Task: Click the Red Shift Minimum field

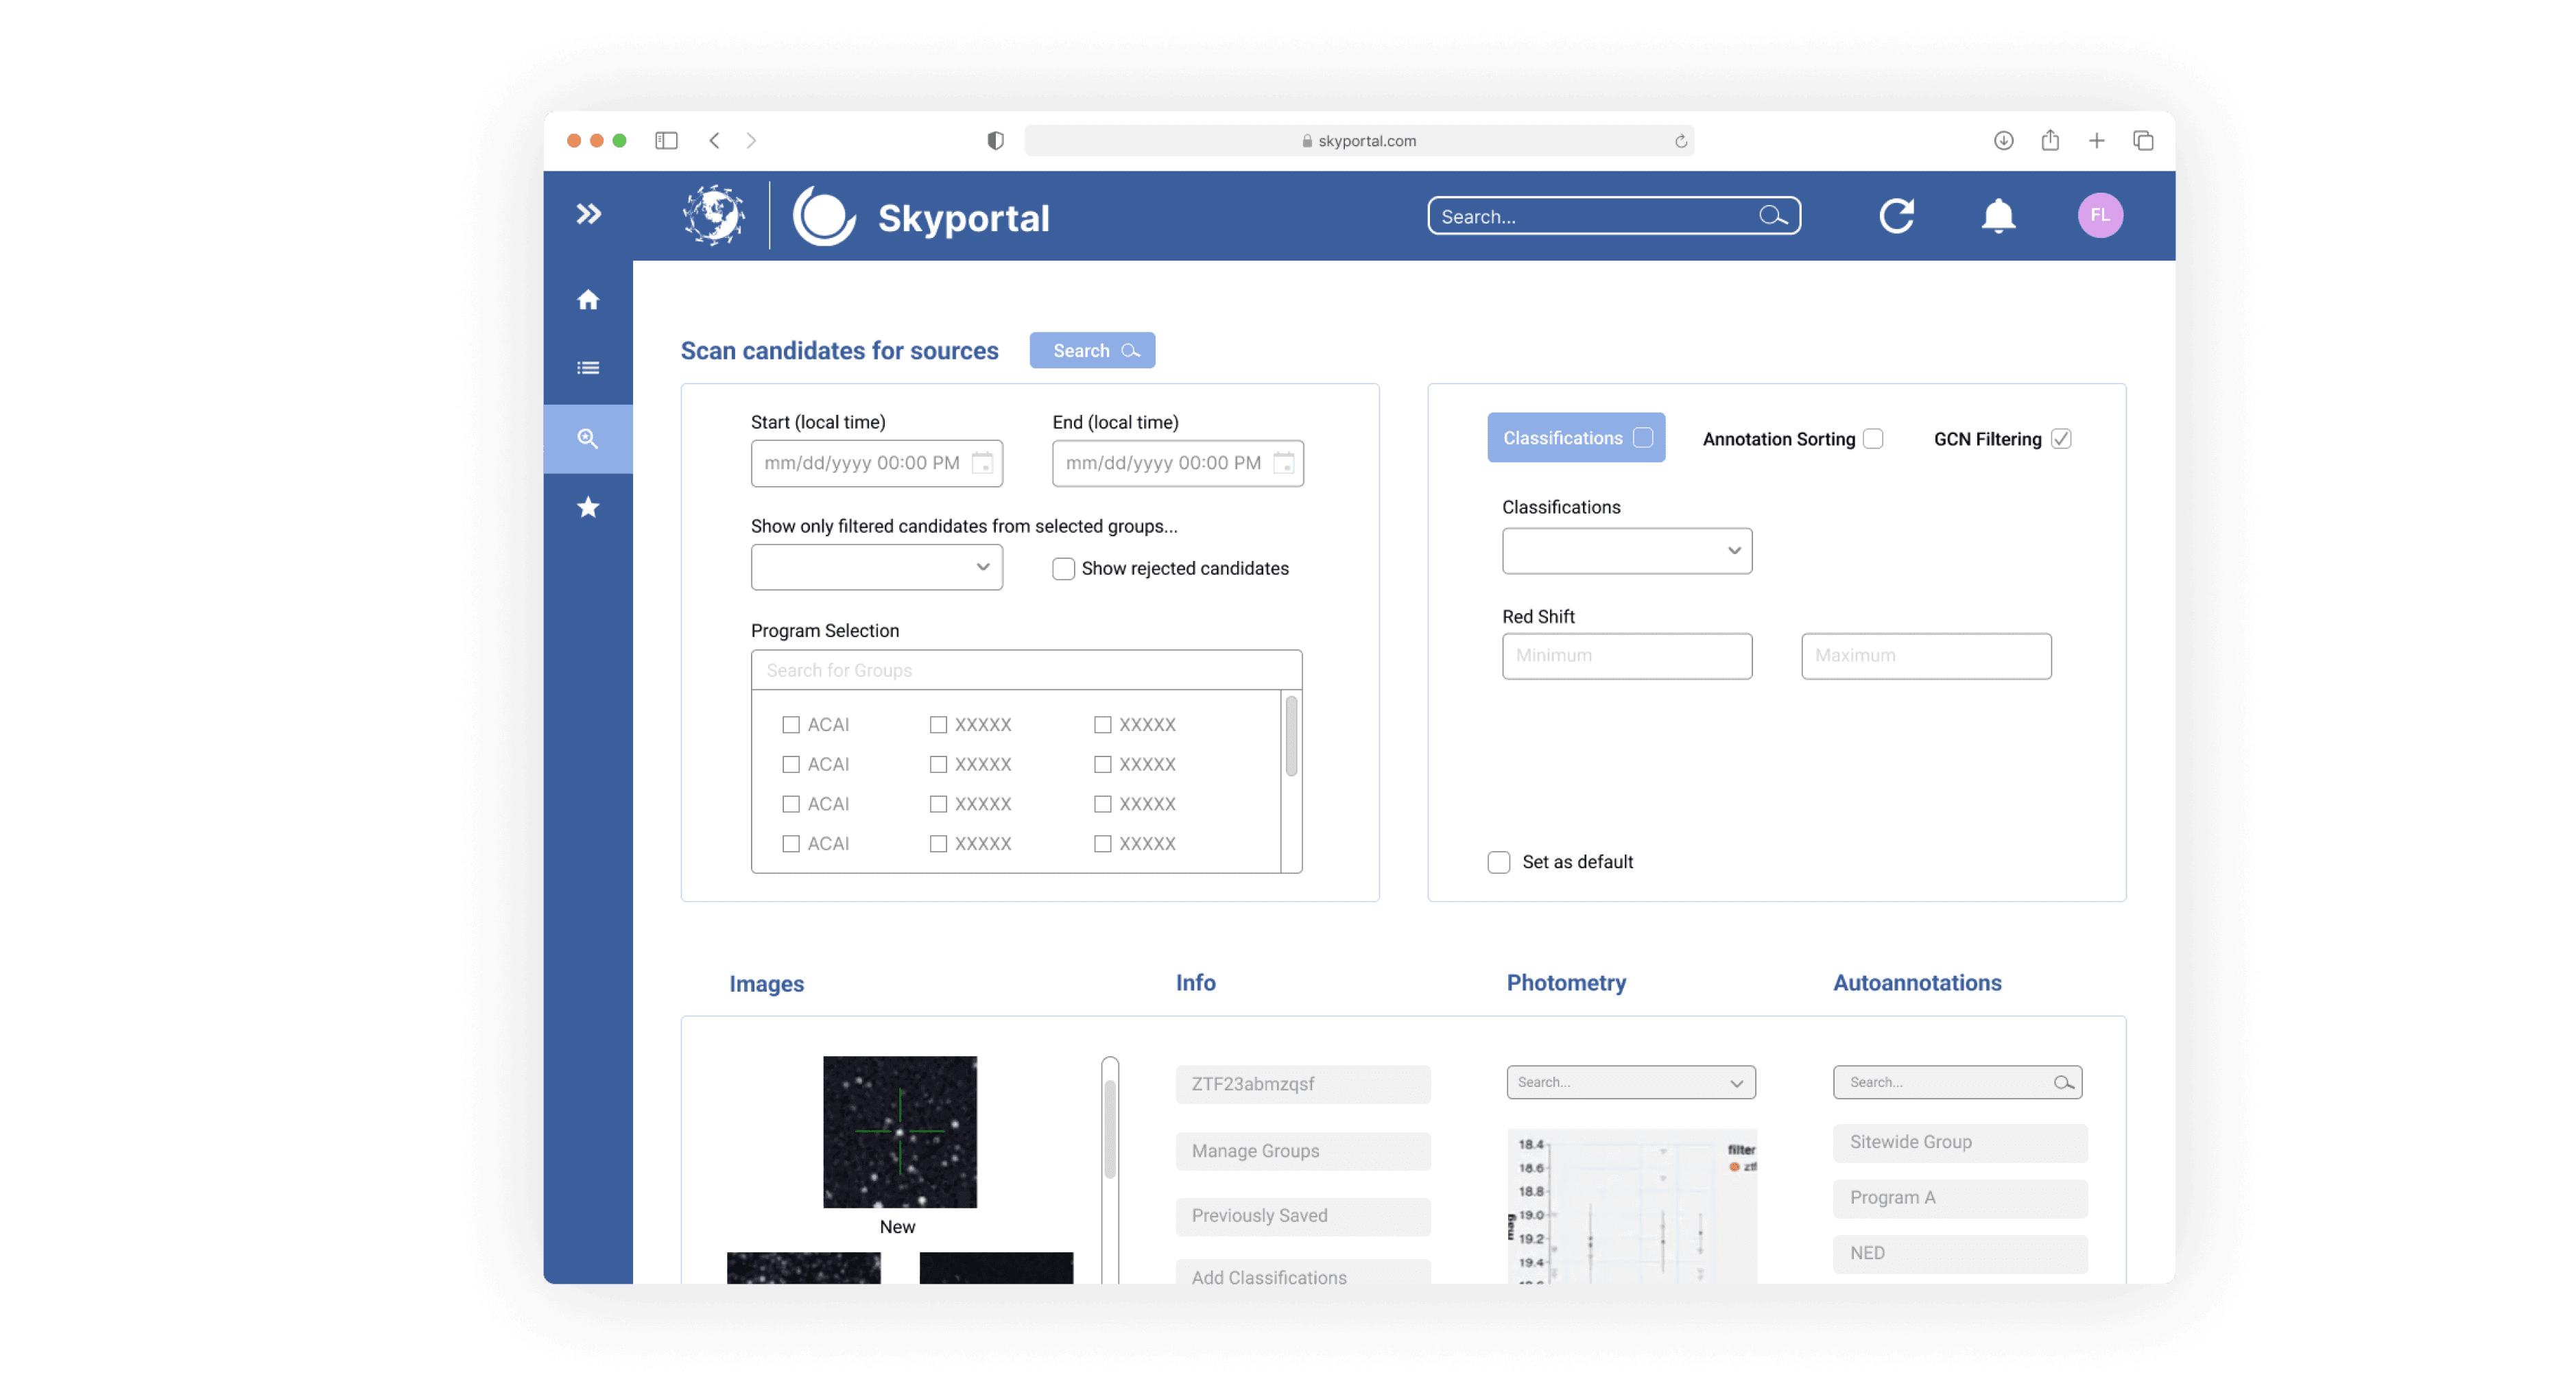Action: pos(1626,656)
